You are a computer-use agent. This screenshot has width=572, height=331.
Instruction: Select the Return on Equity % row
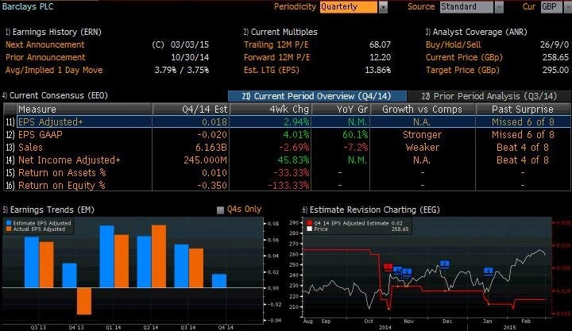pos(288,186)
